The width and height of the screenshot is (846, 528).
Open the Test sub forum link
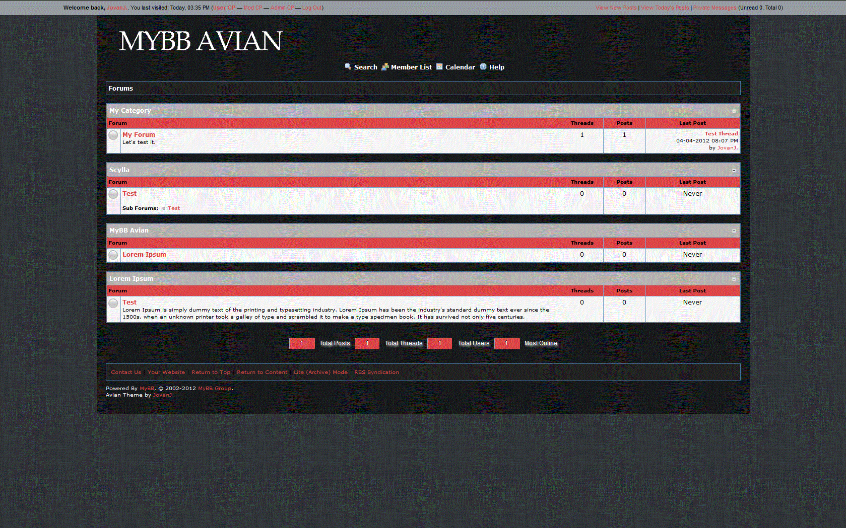click(174, 208)
